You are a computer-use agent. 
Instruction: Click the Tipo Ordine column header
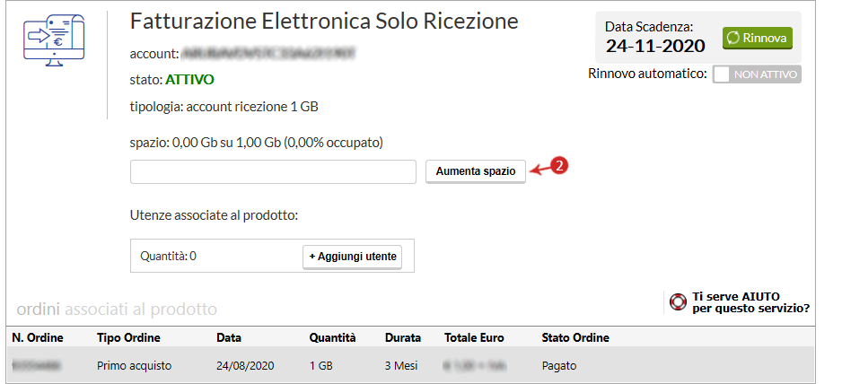[128, 338]
